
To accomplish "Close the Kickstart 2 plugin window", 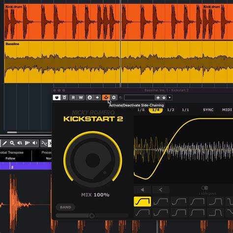I will point(55,90).
